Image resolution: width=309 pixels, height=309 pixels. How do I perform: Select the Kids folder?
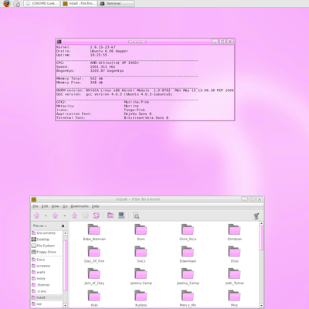pyautogui.click(x=94, y=299)
